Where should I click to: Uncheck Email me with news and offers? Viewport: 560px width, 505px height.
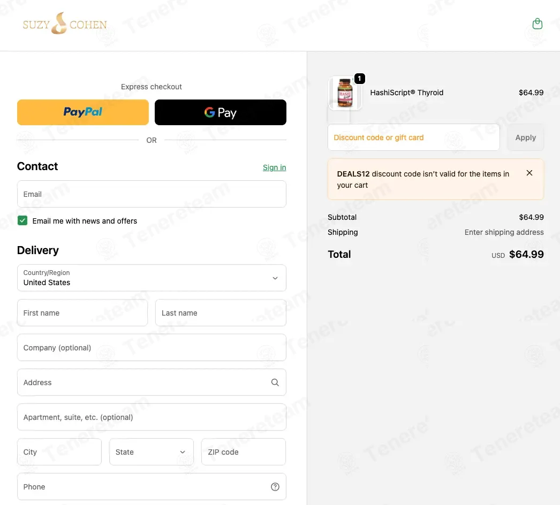pyautogui.click(x=22, y=220)
